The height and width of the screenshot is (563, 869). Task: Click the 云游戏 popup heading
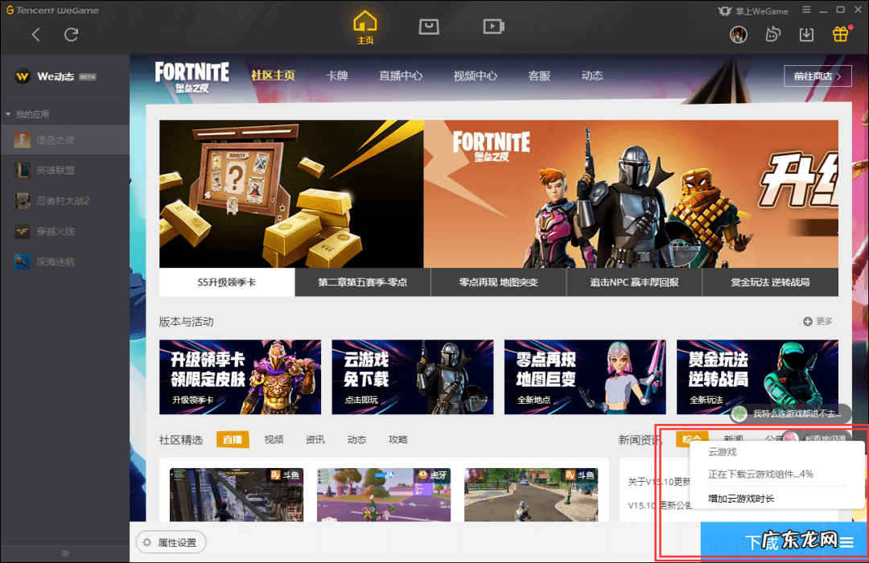click(722, 452)
